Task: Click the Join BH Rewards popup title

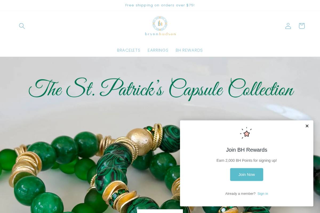Action: click(x=247, y=150)
